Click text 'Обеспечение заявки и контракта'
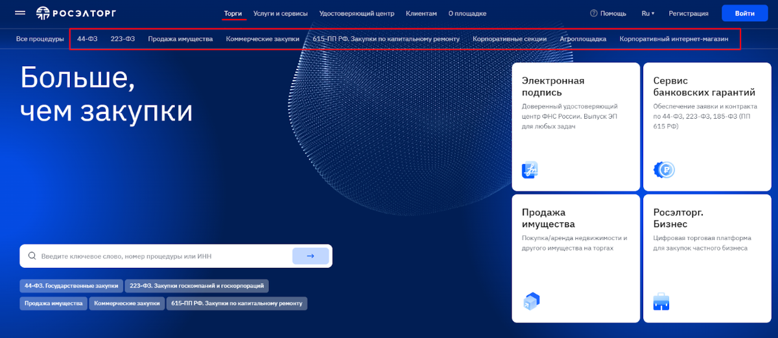Screen dimensions: 778x338 pyautogui.click(x=705, y=106)
